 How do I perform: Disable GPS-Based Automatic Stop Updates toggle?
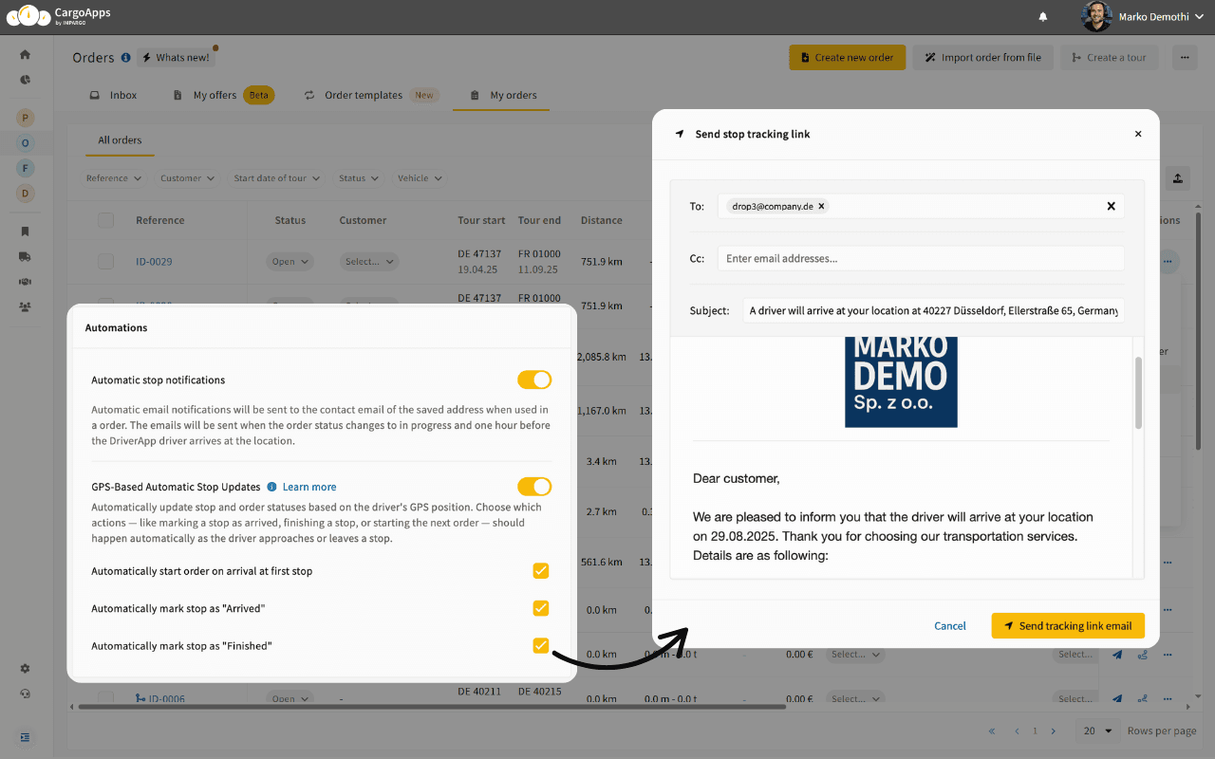tap(533, 487)
